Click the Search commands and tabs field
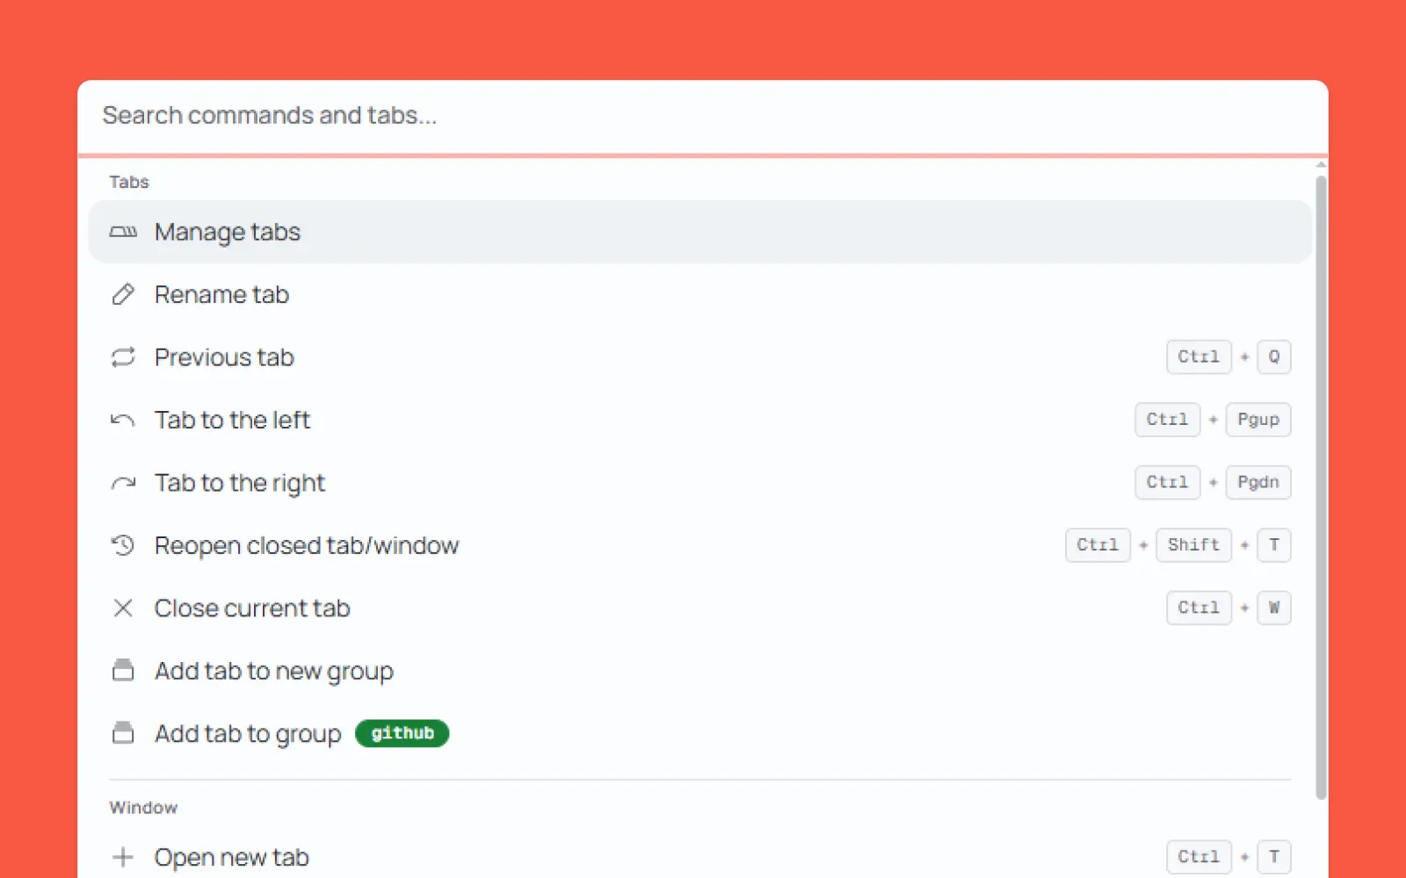Viewport: 1406px width, 878px height. [701, 115]
